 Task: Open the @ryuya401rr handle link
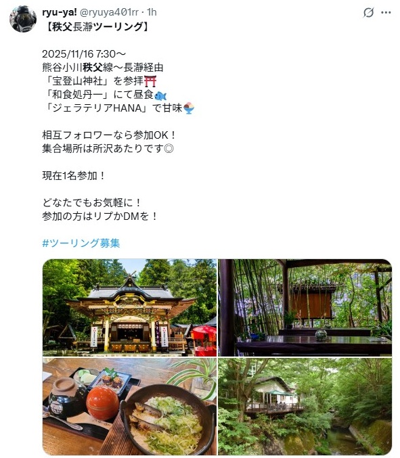pos(109,12)
